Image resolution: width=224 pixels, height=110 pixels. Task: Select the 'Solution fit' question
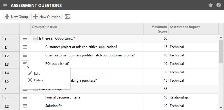pyautogui.click(x=53, y=106)
